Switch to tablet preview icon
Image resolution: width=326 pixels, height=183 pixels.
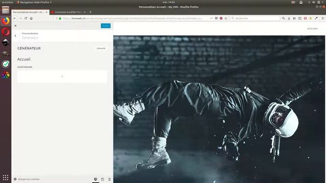[x=102, y=179]
